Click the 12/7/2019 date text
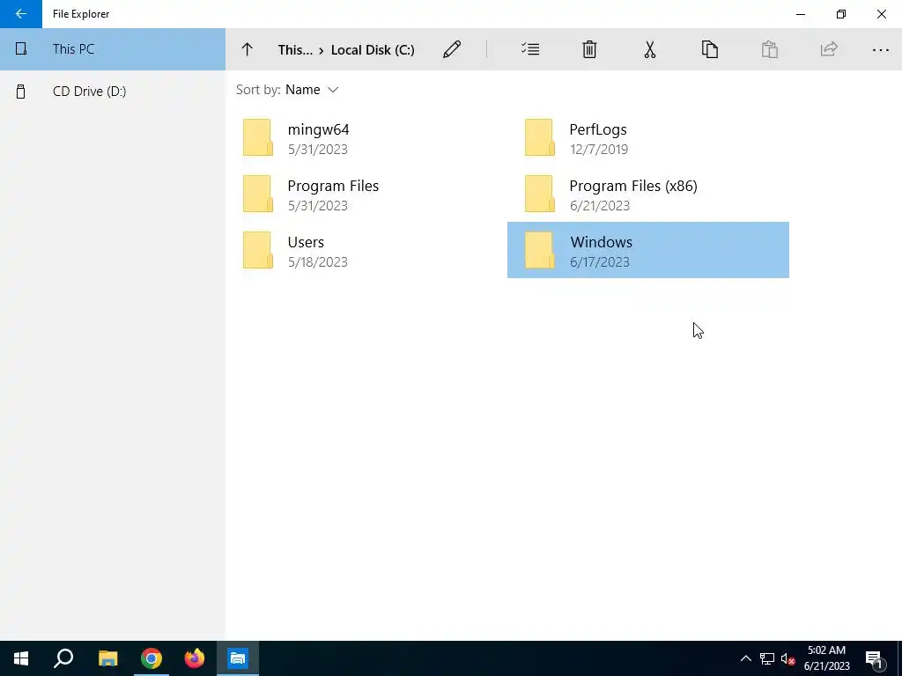902x676 pixels. [x=599, y=150]
